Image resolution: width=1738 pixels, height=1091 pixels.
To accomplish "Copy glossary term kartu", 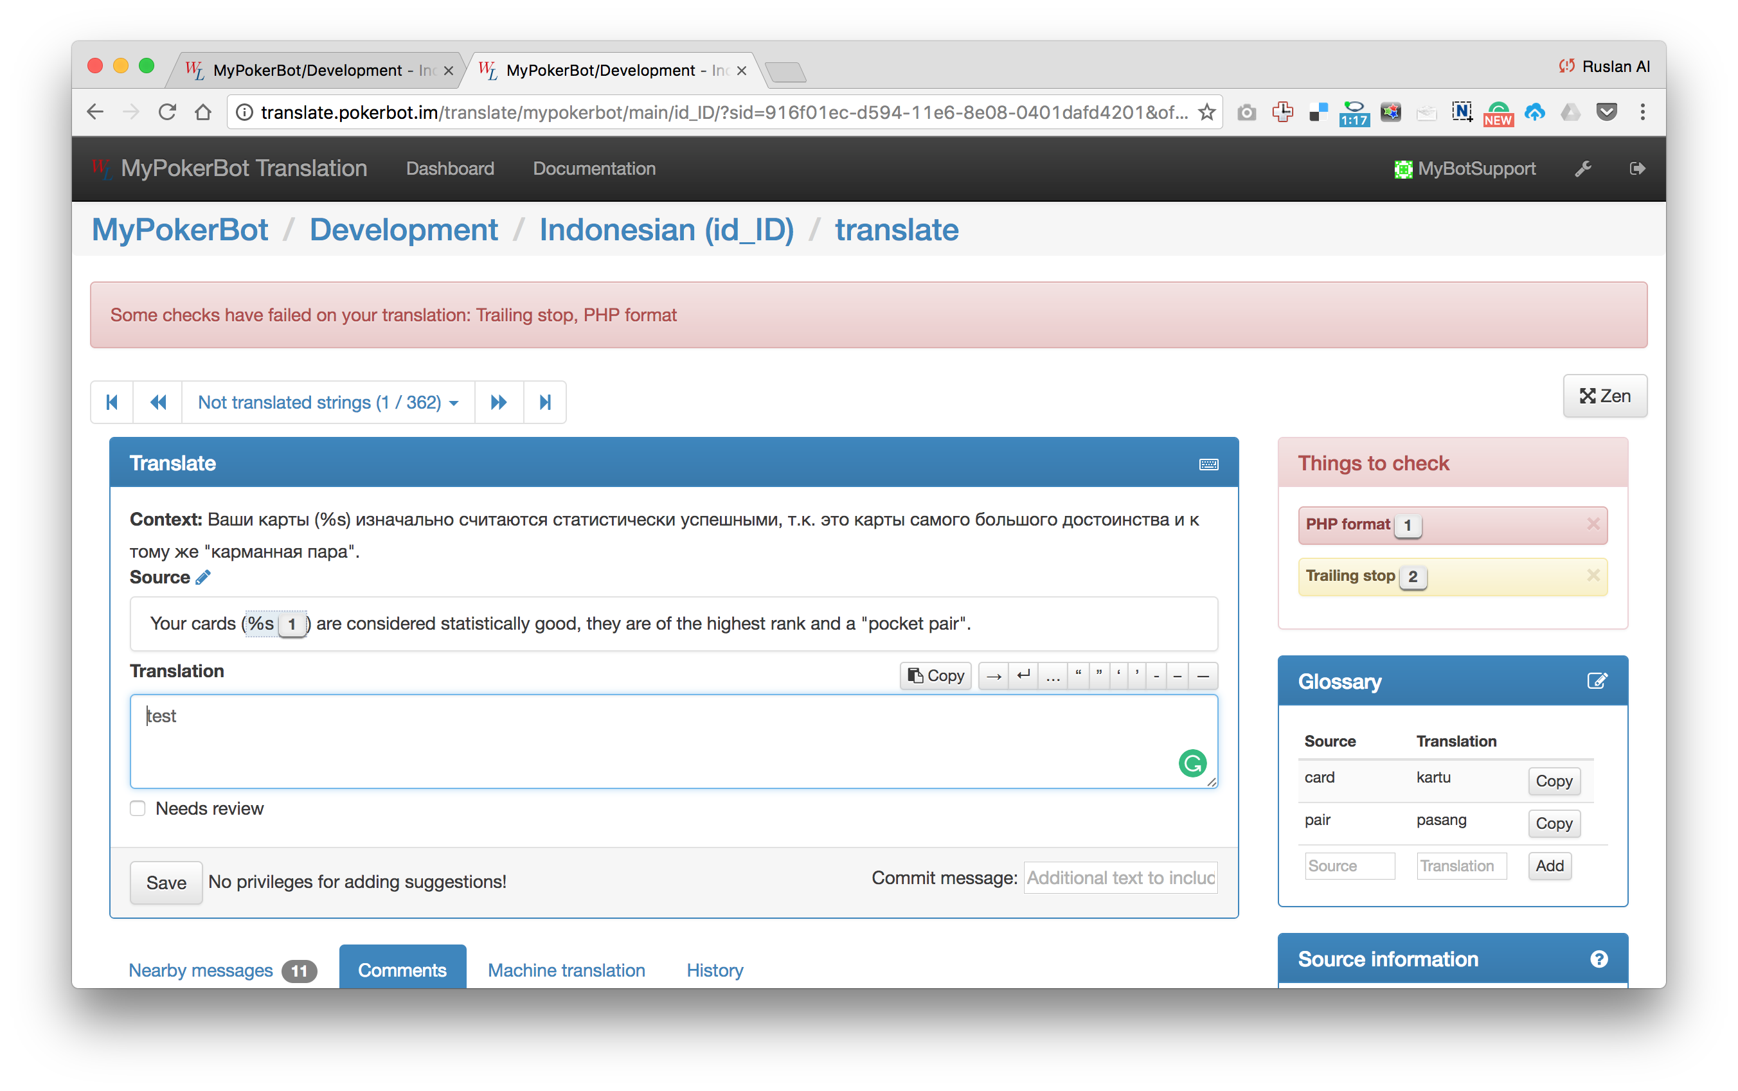I will pos(1554,781).
